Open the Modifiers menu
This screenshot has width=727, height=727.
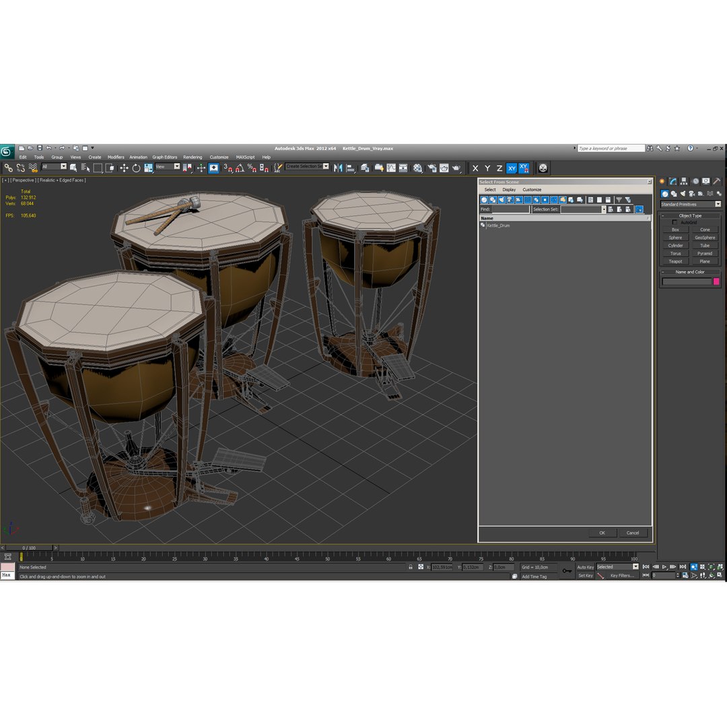(x=116, y=157)
